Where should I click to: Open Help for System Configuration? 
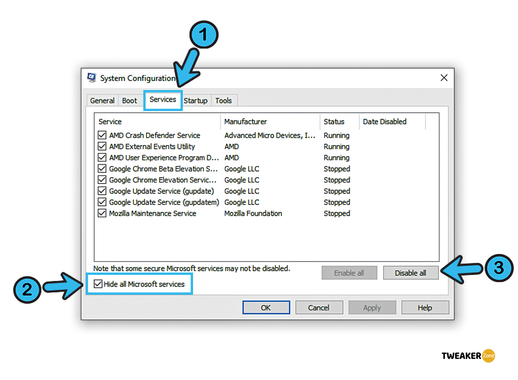[x=425, y=307]
